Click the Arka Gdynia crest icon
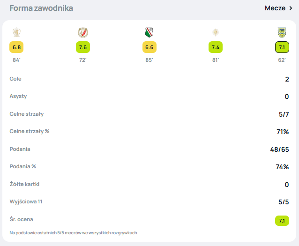Viewport: 299px width, 246px height. pos(282,32)
